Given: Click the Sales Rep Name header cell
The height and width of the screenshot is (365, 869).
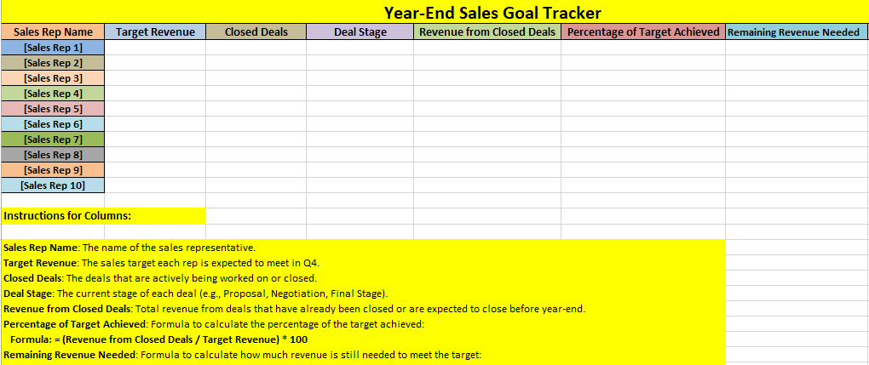Looking at the screenshot, I should (x=53, y=32).
